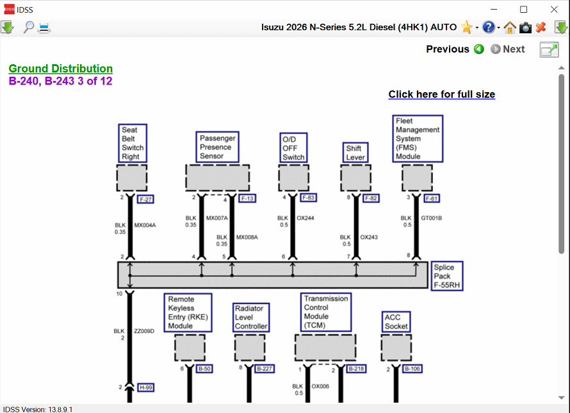The image size is (570, 413).
Task: Expand the help icon dropdown arrow
Action: [498, 28]
